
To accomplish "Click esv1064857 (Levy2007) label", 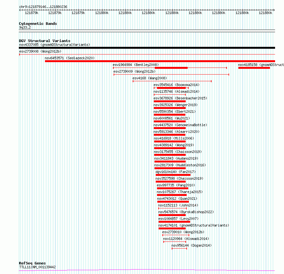I will (178, 219).
